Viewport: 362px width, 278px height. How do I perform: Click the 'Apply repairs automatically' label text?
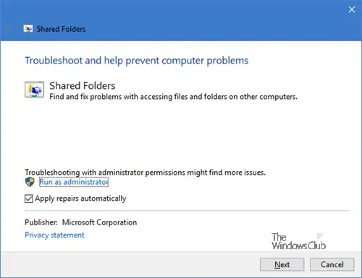tap(80, 199)
